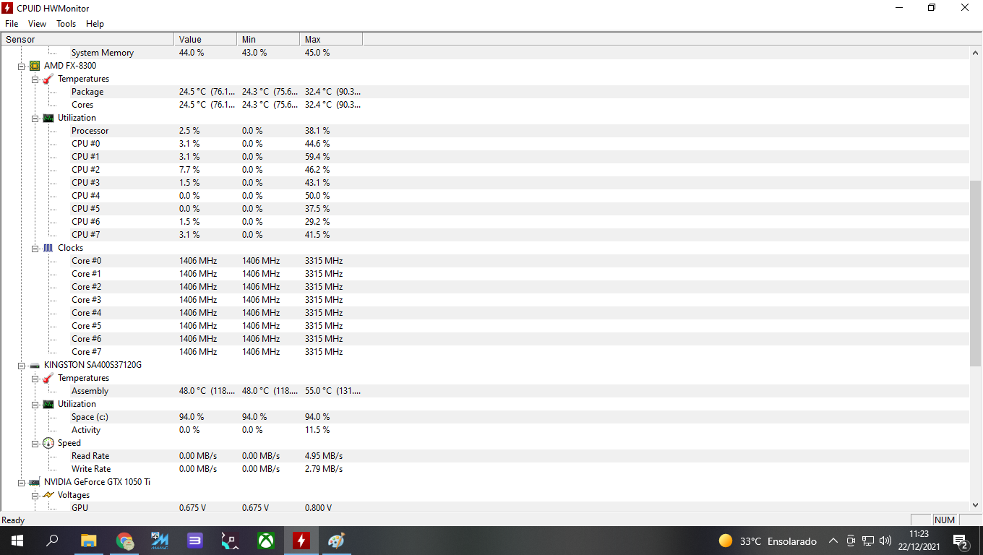Collapse the Clocks group
Screen dimensions: 983x555
point(35,248)
